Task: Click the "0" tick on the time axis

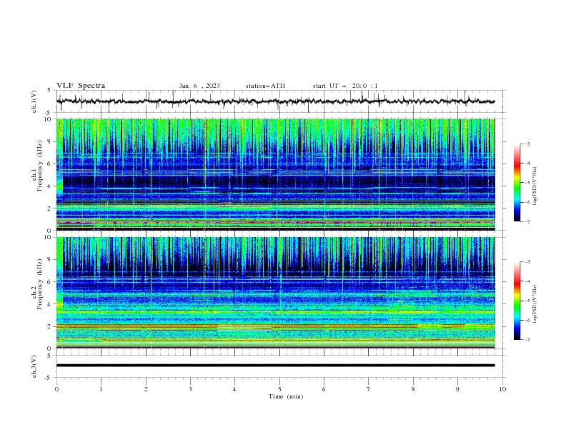Action: coord(56,389)
